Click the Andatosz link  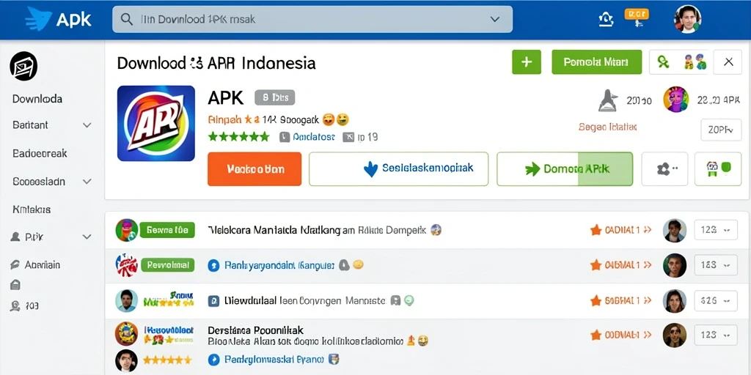(314, 137)
